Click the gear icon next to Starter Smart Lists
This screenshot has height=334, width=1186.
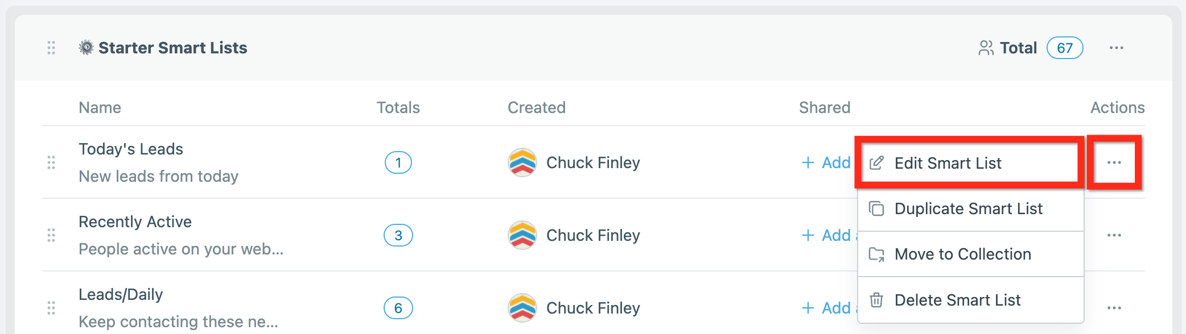coord(86,48)
